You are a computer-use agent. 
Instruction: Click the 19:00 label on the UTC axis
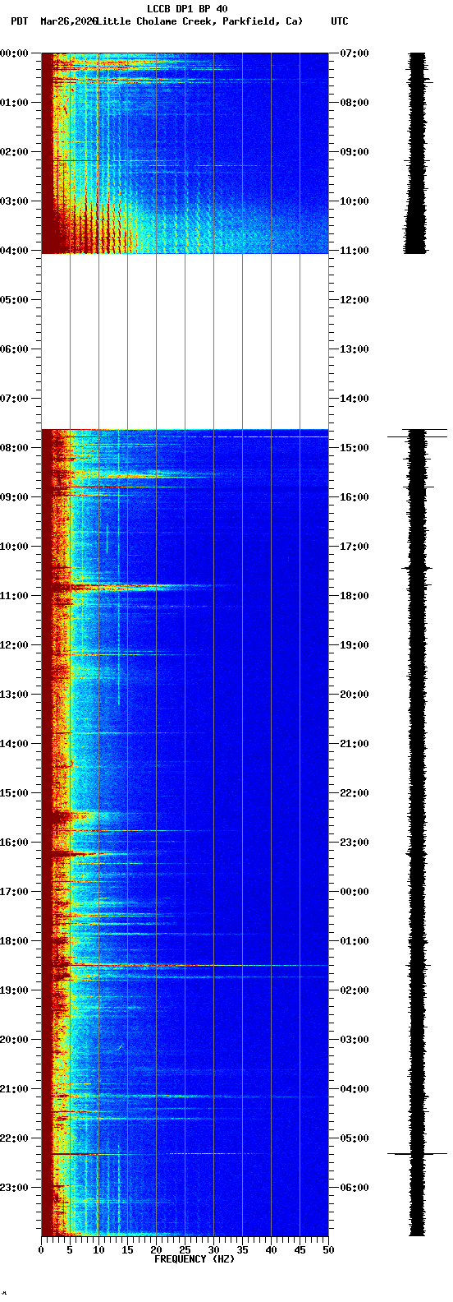click(355, 645)
